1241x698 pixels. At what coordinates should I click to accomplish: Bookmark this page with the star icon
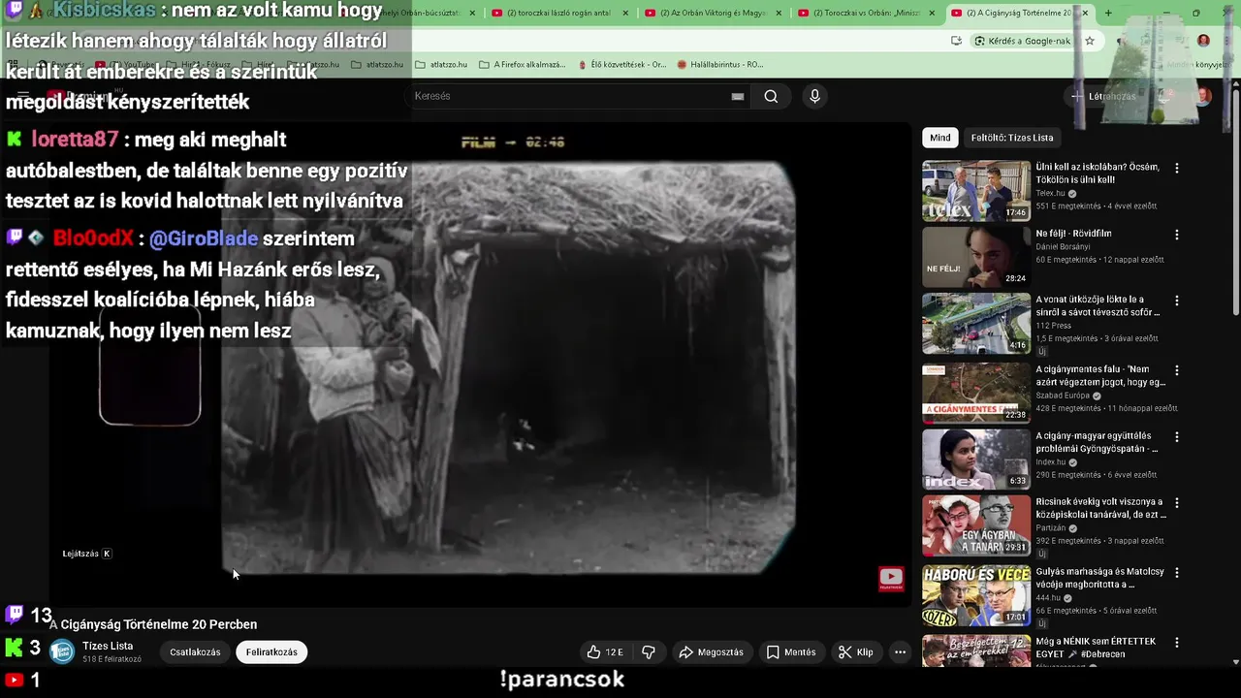click(x=1090, y=41)
